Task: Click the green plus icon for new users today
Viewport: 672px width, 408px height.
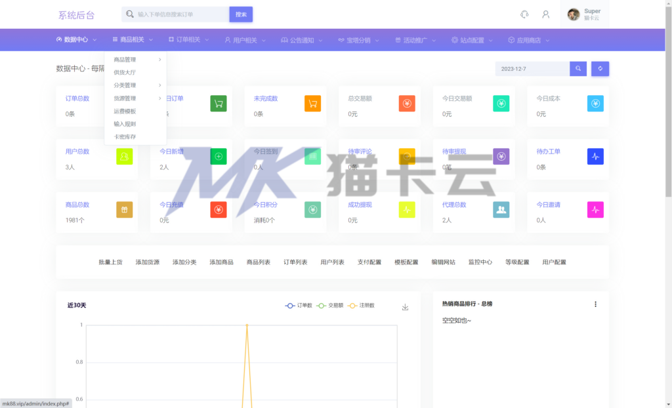Action: [x=219, y=156]
